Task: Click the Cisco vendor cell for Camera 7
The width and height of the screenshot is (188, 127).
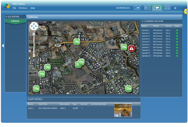Action: tap(168, 47)
